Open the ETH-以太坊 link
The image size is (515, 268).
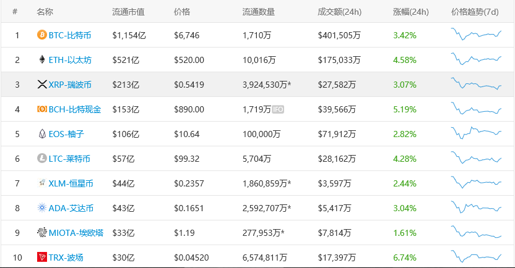point(70,60)
